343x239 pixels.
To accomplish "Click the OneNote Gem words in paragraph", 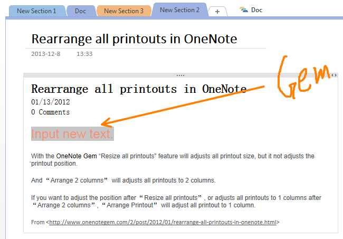I will 77,156.
